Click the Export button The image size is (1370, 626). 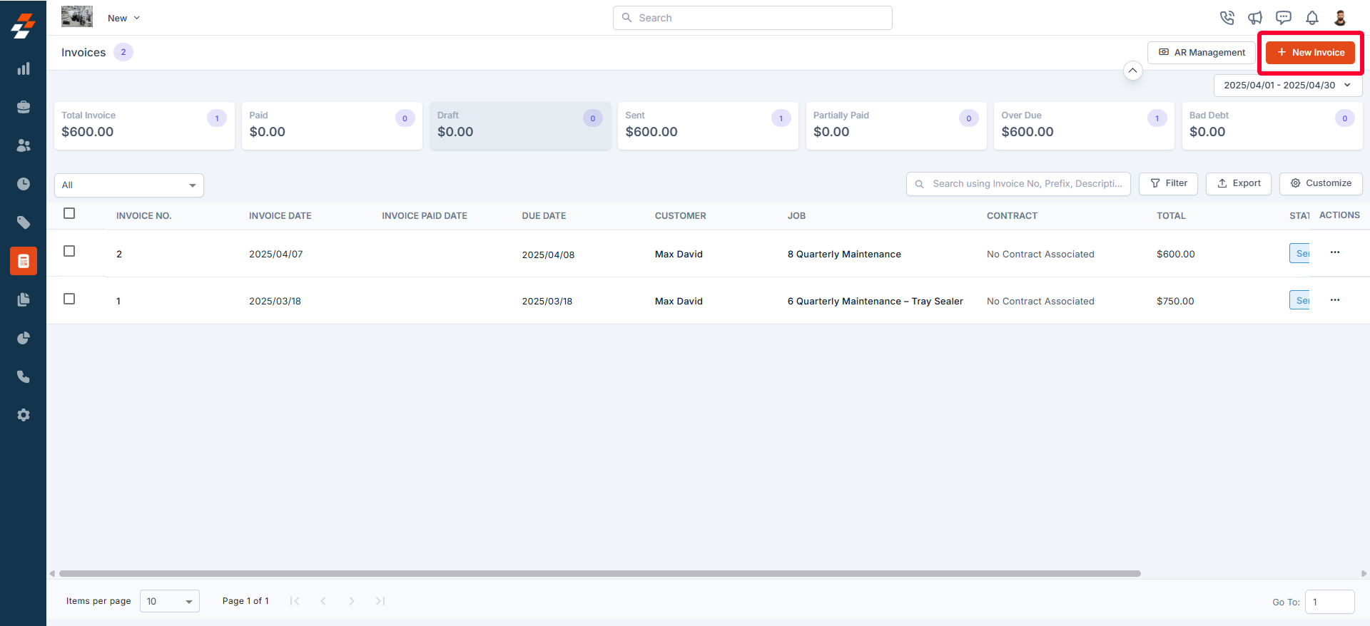coord(1239,183)
